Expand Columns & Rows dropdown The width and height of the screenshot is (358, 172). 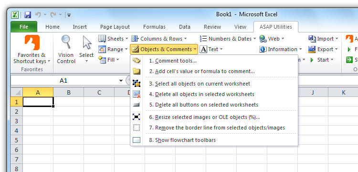point(159,39)
